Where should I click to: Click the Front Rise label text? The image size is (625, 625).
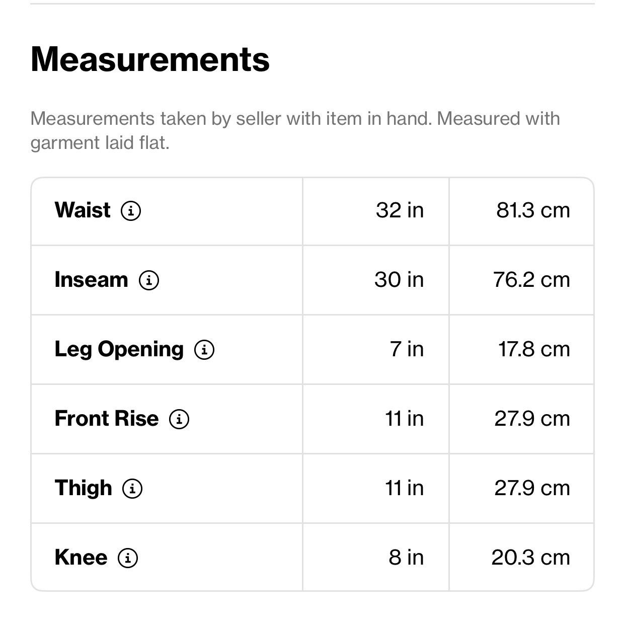tap(107, 418)
